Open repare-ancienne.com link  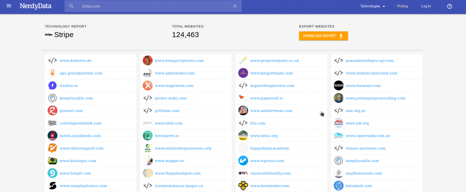[365, 148]
